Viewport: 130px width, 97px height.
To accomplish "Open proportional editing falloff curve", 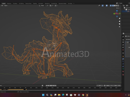I will pos(57,6).
